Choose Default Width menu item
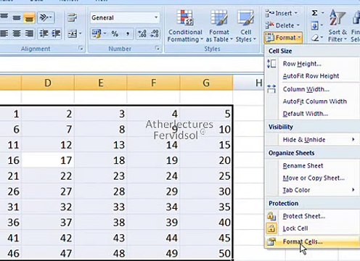 [312, 114]
